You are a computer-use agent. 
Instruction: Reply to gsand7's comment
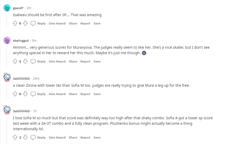[x=38, y=23]
